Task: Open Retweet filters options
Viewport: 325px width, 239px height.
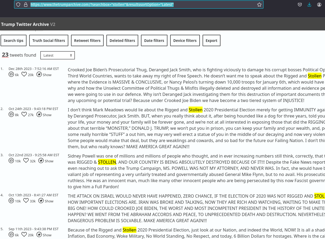Action: point(87,41)
